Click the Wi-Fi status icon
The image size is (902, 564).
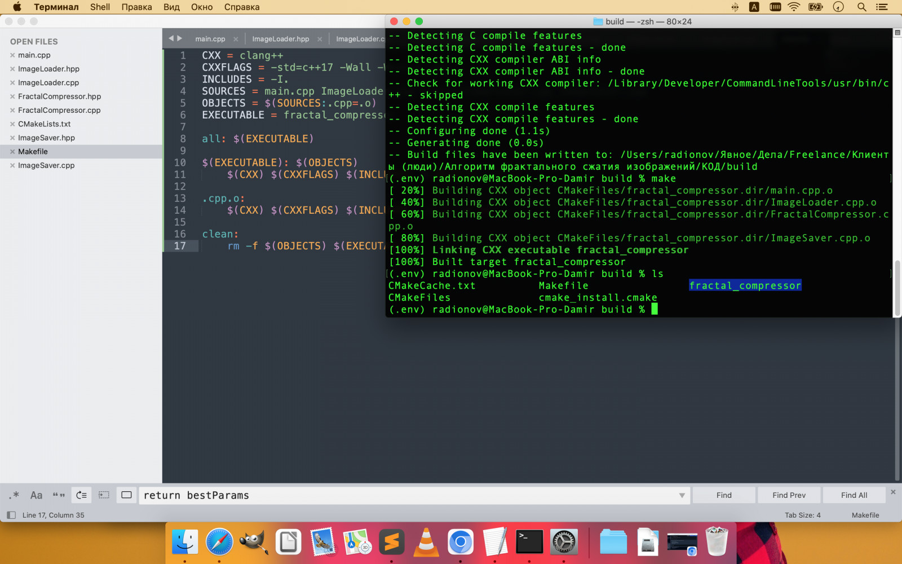794,7
